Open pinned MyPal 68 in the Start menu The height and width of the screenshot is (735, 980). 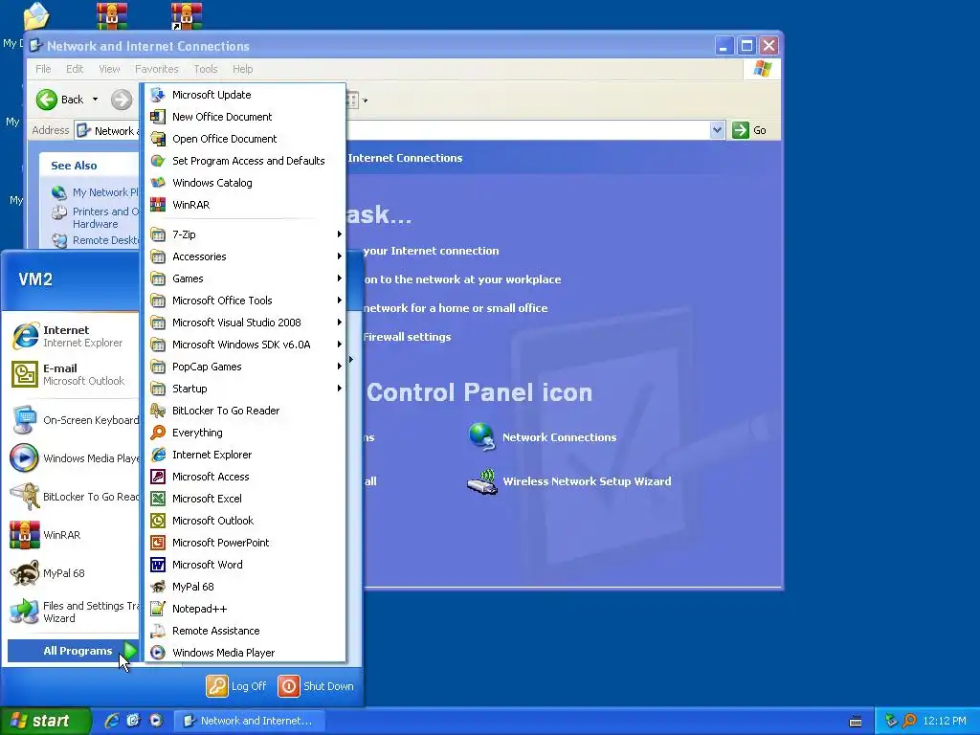click(x=74, y=573)
